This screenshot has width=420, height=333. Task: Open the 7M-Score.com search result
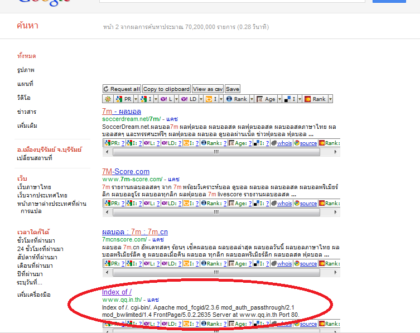click(x=125, y=171)
